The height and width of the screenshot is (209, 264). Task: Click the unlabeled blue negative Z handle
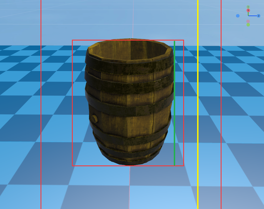coord(238,16)
